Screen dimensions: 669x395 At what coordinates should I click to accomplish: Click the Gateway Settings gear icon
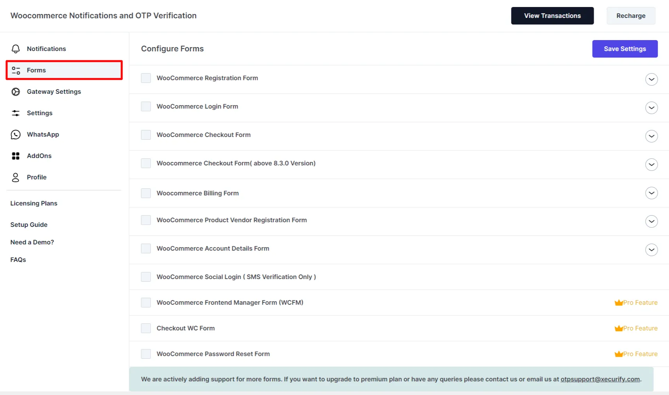tap(16, 91)
